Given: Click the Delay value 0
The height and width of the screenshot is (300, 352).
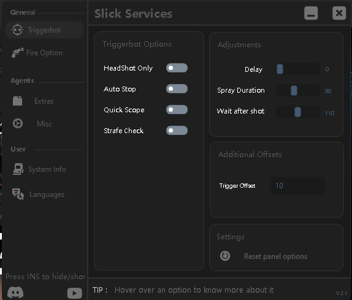Looking at the screenshot, I should (x=327, y=69).
